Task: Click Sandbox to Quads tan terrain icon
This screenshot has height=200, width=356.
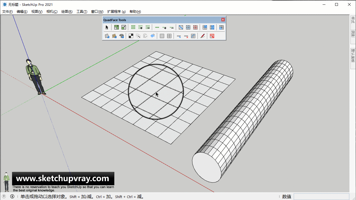Action: click(x=114, y=36)
